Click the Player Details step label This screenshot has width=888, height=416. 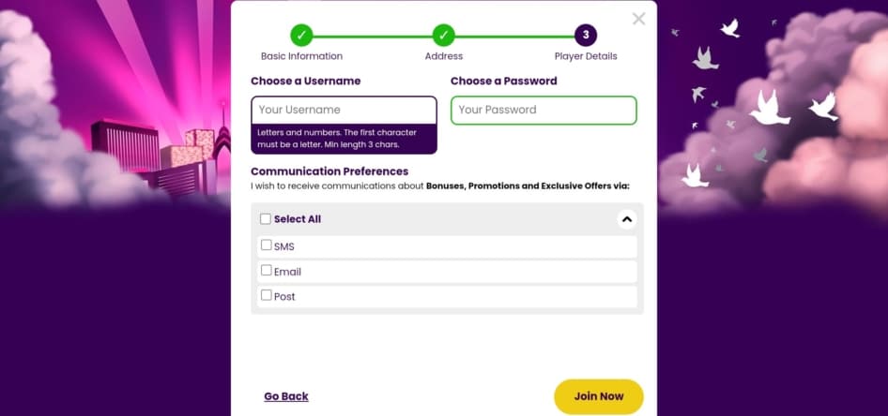coord(586,56)
